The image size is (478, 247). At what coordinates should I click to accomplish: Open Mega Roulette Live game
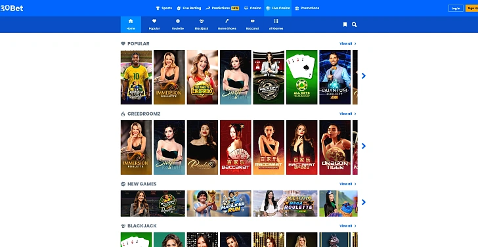click(x=285, y=204)
